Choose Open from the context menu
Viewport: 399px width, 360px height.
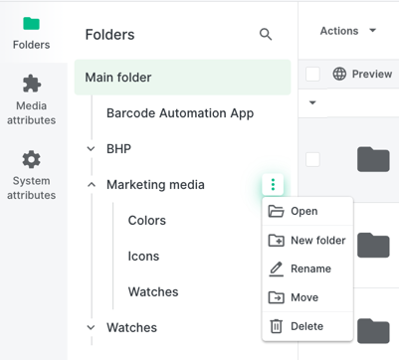point(307,211)
